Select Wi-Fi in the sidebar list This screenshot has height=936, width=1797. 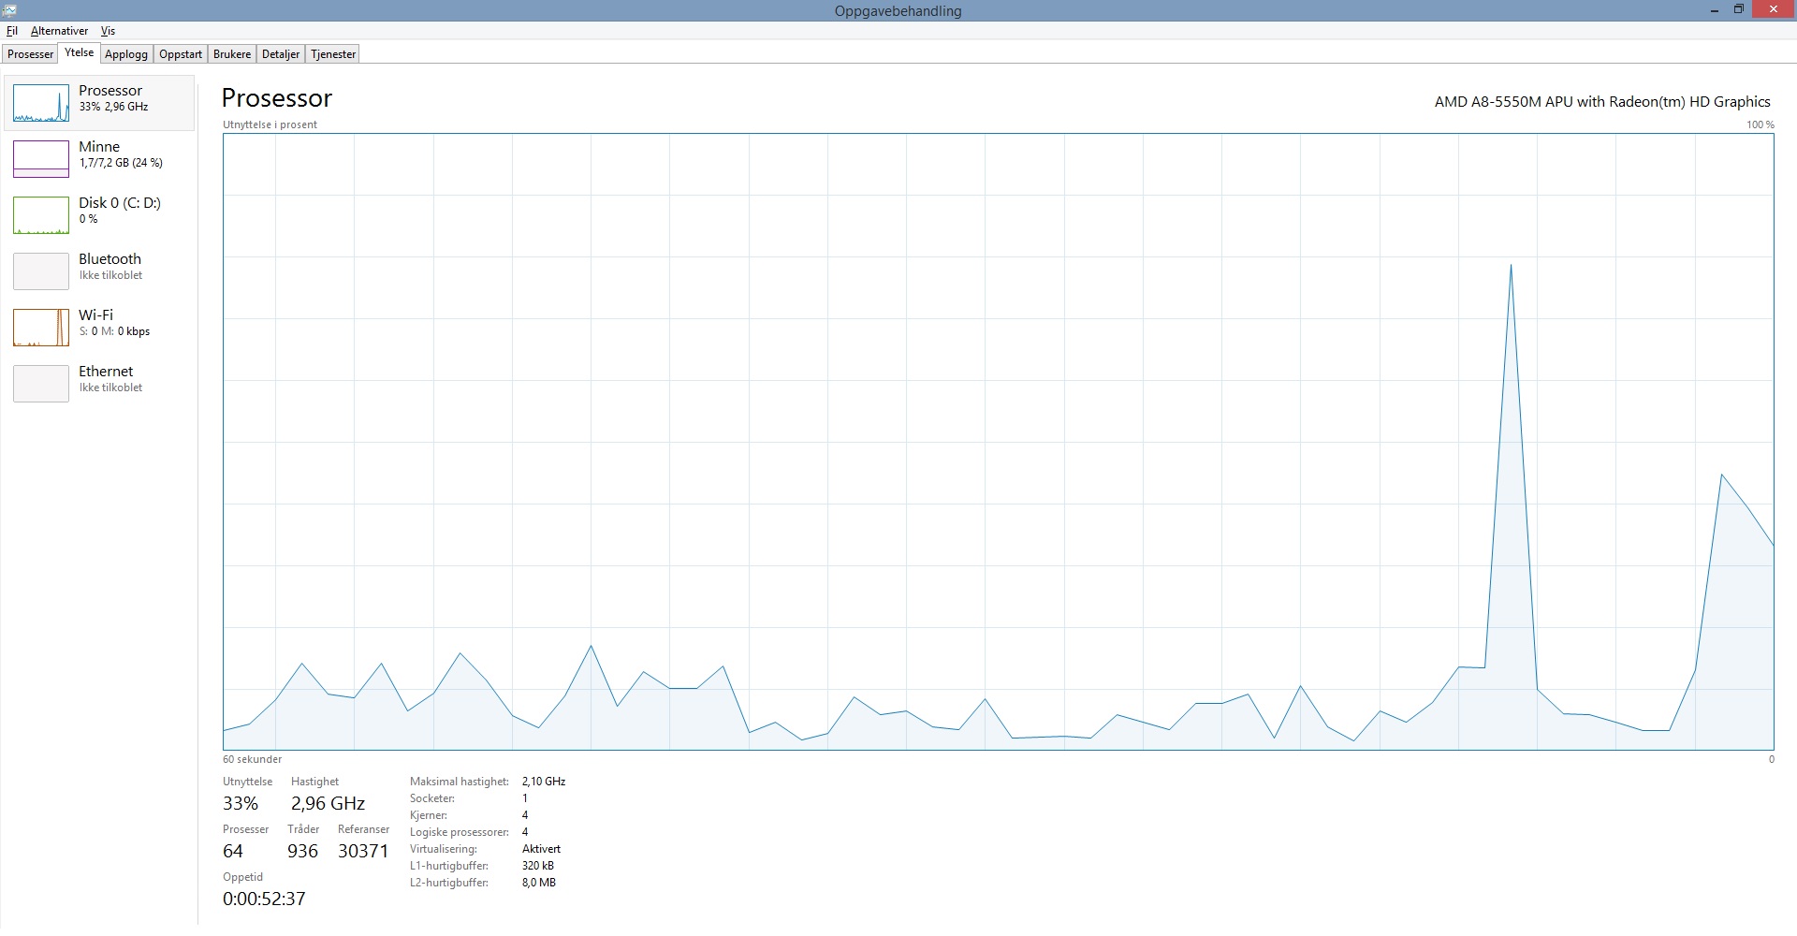99,328
